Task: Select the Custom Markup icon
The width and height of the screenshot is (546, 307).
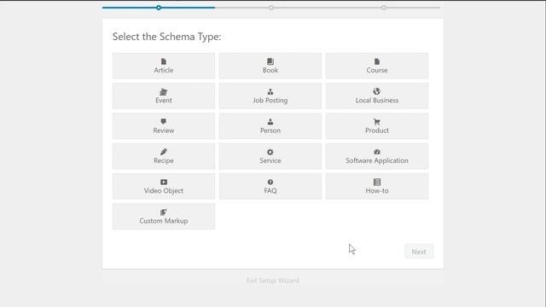Action: (163, 212)
